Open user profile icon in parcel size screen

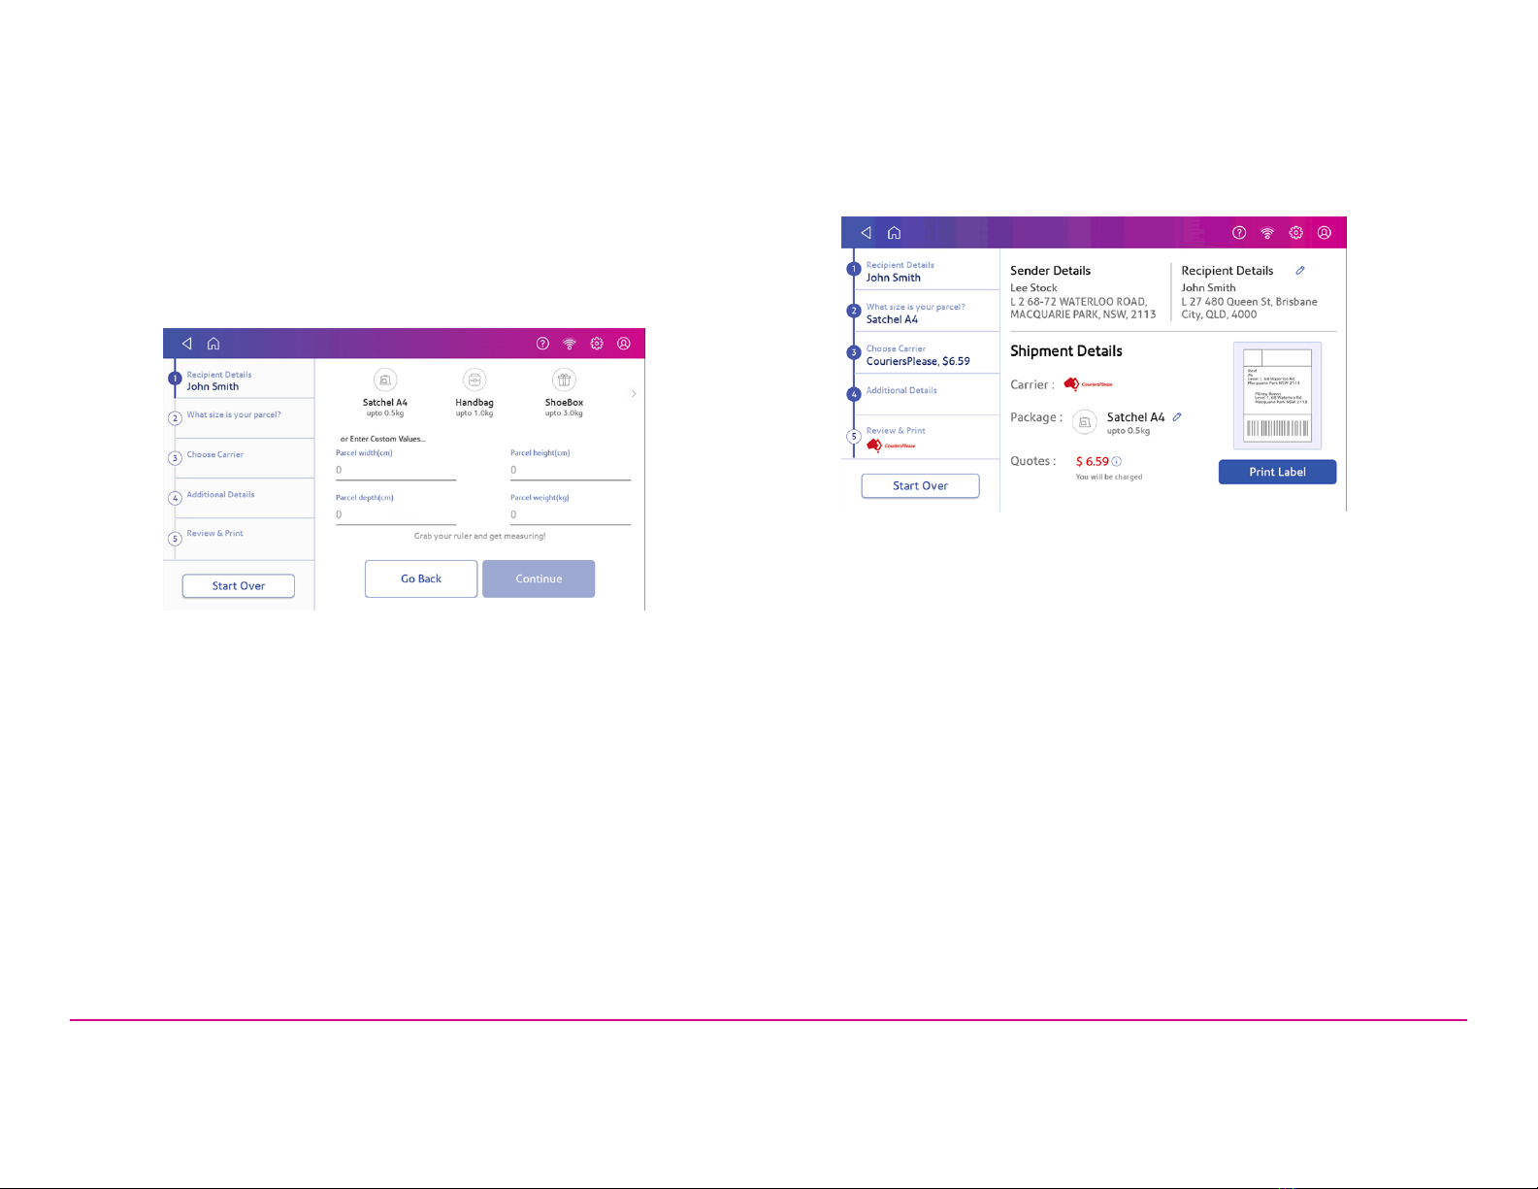624,344
